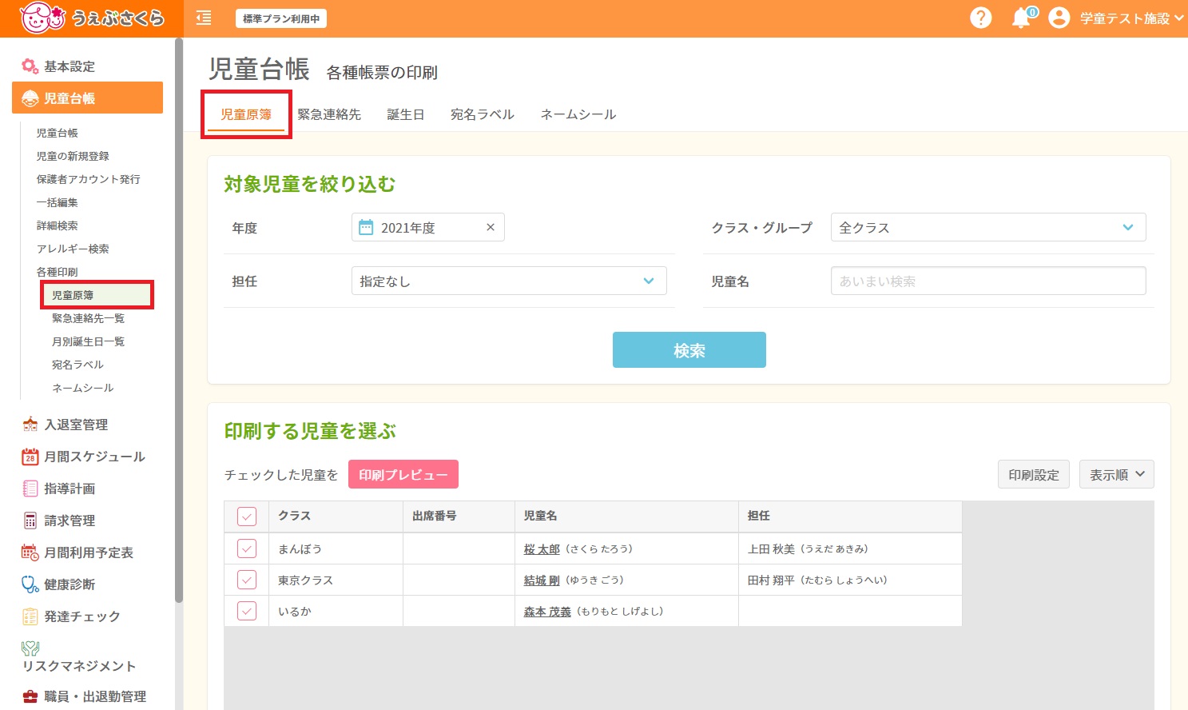Click the 標準プラン利用中 badge
This screenshot has height=710, width=1188.
(281, 18)
